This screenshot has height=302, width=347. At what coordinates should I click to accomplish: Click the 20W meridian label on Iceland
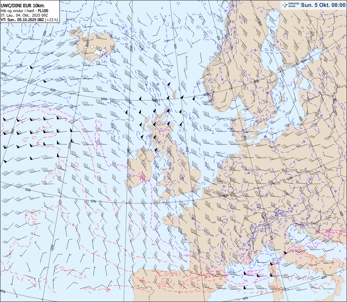pos(87,44)
